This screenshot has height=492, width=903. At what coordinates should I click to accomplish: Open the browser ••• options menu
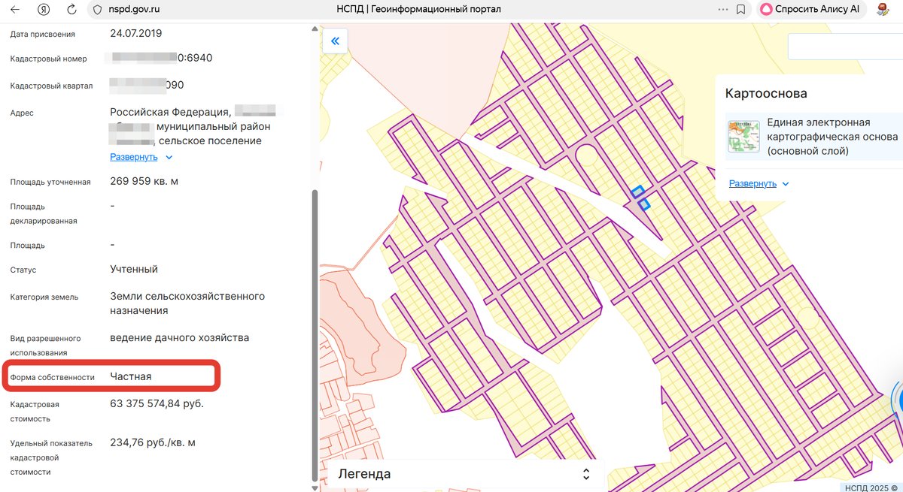point(722,9)
